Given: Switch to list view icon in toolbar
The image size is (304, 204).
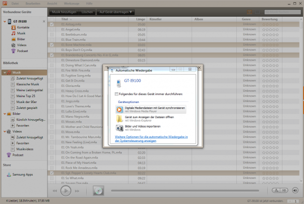Looking at the screenshot, I should (x=249, y=12).
